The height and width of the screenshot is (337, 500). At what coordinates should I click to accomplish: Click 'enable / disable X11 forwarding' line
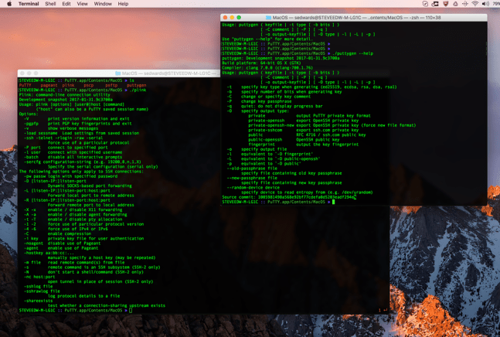[x=85, y=209]
